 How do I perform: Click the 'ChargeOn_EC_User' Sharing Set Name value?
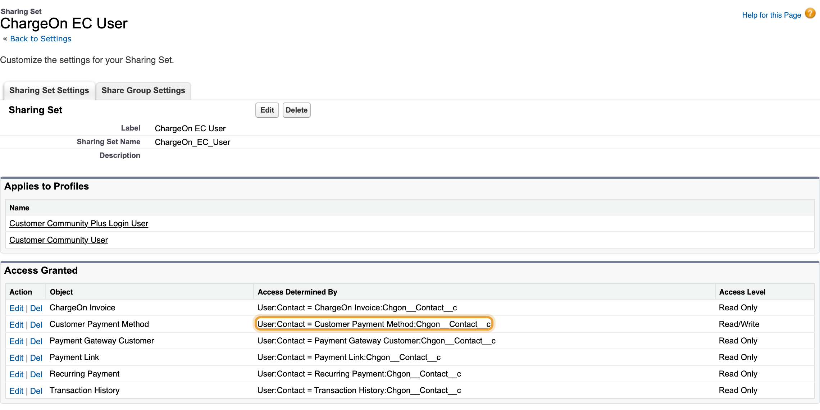pos(192,142)
